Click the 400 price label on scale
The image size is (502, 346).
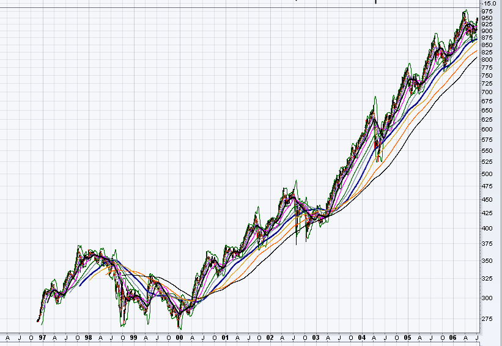click(487, 229)
